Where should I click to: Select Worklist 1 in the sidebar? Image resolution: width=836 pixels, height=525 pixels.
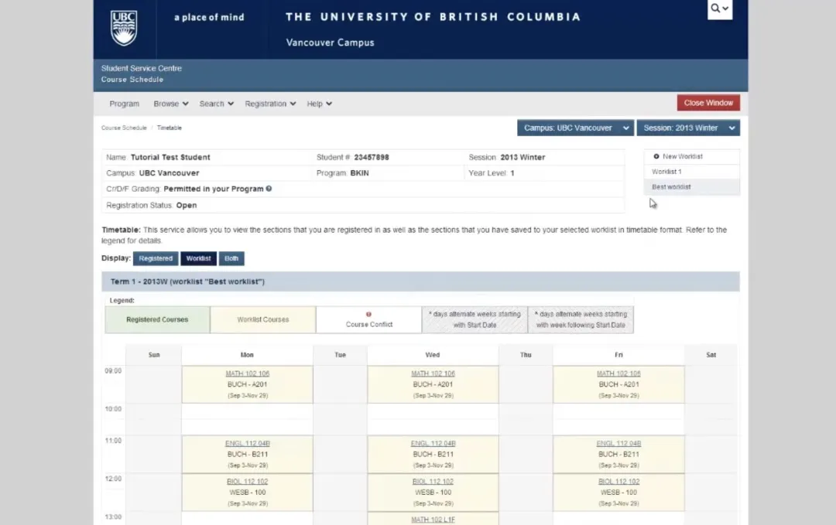[x=666, y=172]
